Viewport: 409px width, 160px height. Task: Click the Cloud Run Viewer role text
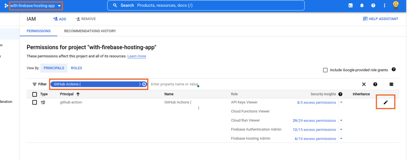tap(245, 120)
